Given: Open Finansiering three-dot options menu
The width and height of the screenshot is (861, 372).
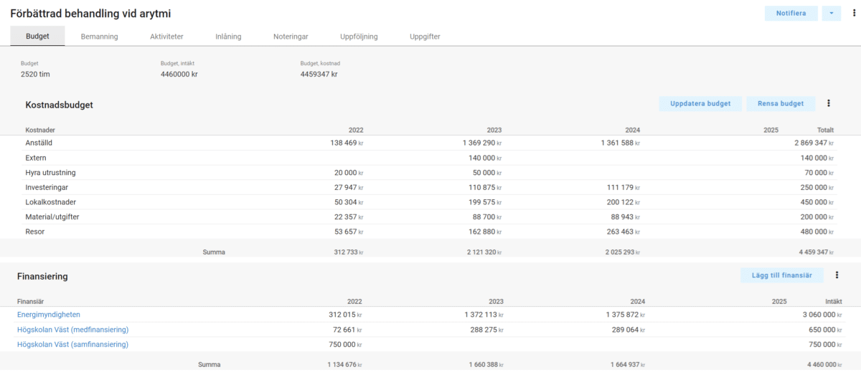Looking at the screenshot, I should [x=837, y=275].
